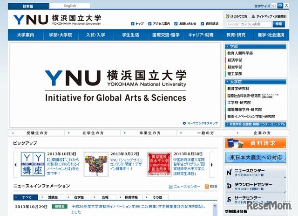Open 産学・社会連携 navigation menu
This screenshot has height=216, width=298.
tap(271, 35)
